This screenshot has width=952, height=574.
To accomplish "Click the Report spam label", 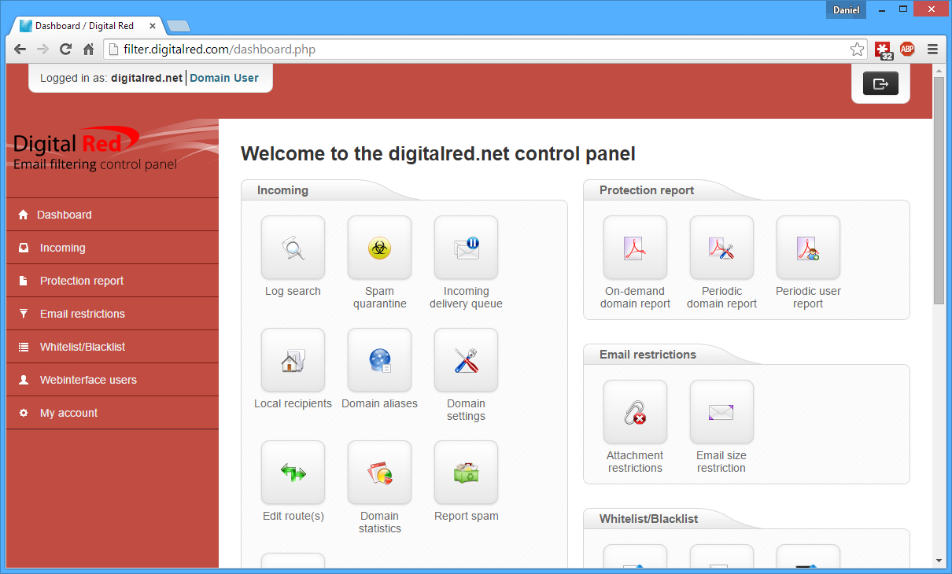I will [467, 516].
